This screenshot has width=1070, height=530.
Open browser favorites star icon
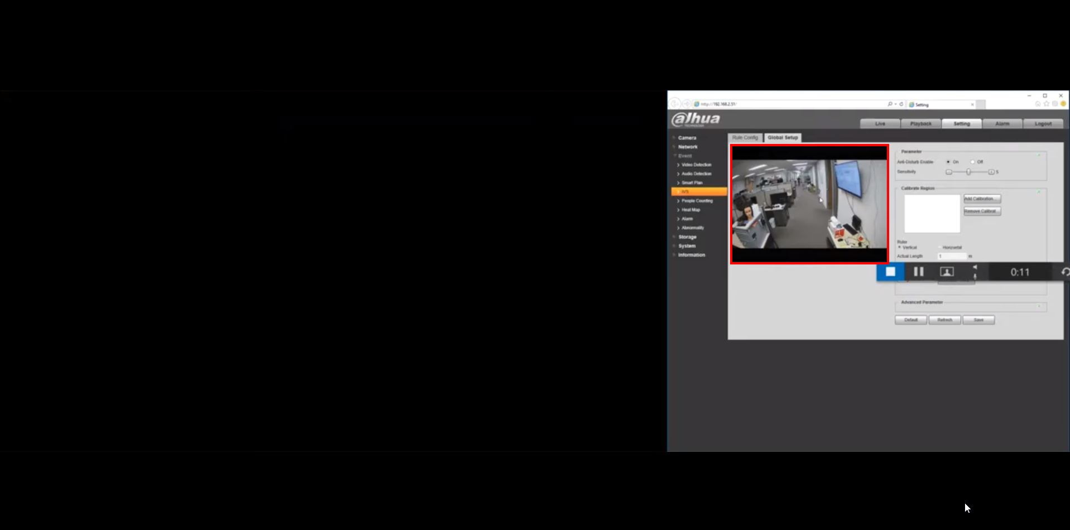pyautogui.click(x=1046, y=104)
